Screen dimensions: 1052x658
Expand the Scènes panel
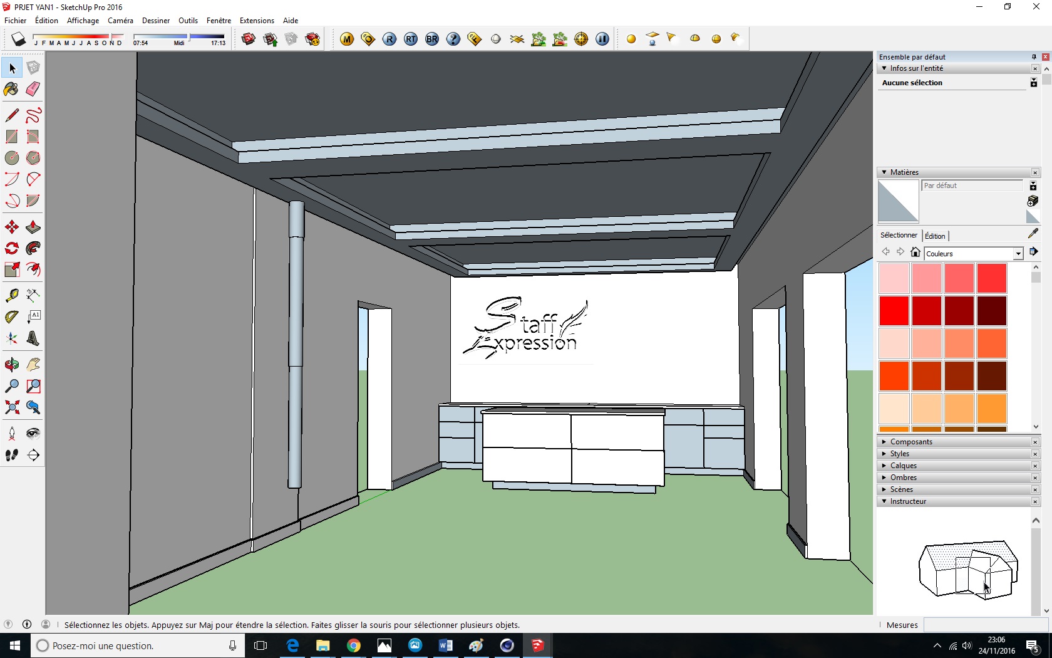click(x=884, y=489)
